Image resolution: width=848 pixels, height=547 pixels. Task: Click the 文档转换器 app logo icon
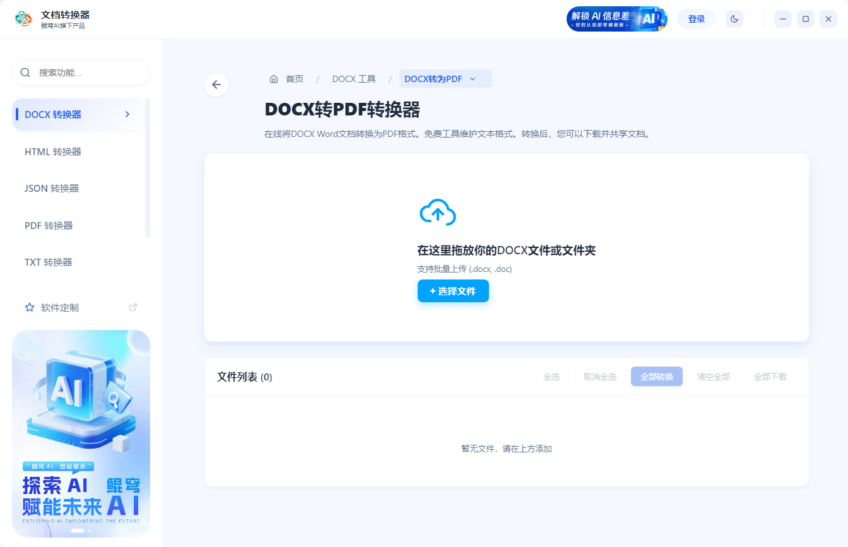click(24, 19)
